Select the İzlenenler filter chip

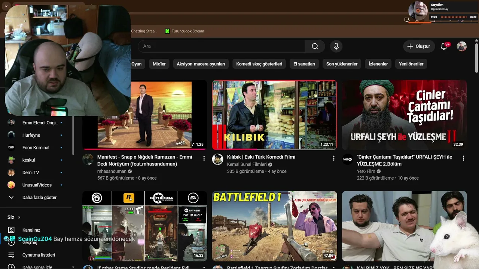(x=378, y=64)
